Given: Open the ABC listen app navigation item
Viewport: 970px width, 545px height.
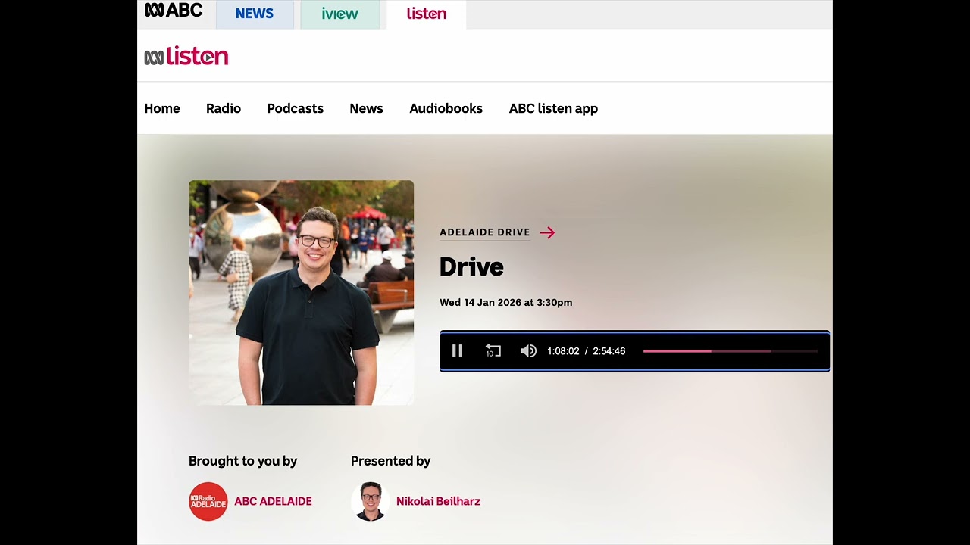Looking at the screenshot, I should 553,108.
